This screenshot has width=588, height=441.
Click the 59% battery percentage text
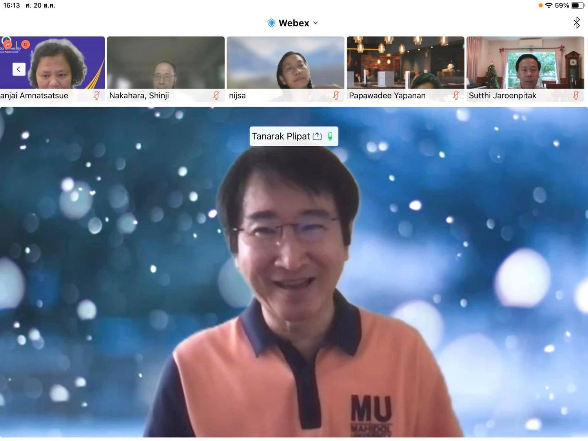click(562, 5)
